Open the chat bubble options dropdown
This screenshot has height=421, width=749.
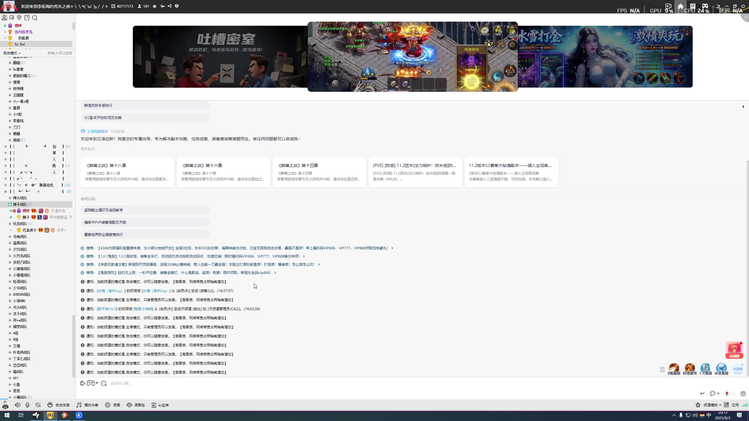coord(714,394)
